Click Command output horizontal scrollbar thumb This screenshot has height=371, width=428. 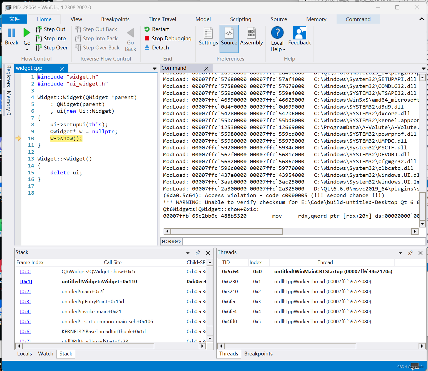click(x=227, y=231)
